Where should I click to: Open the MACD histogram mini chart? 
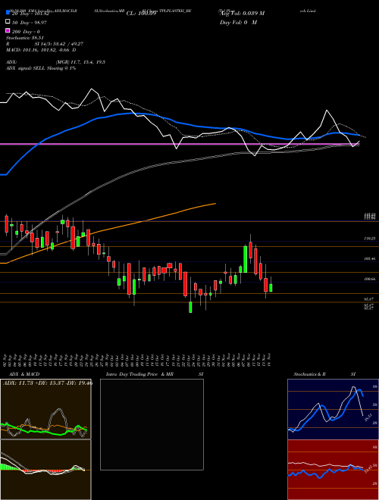pyautogui.click(x=45, y=470)
